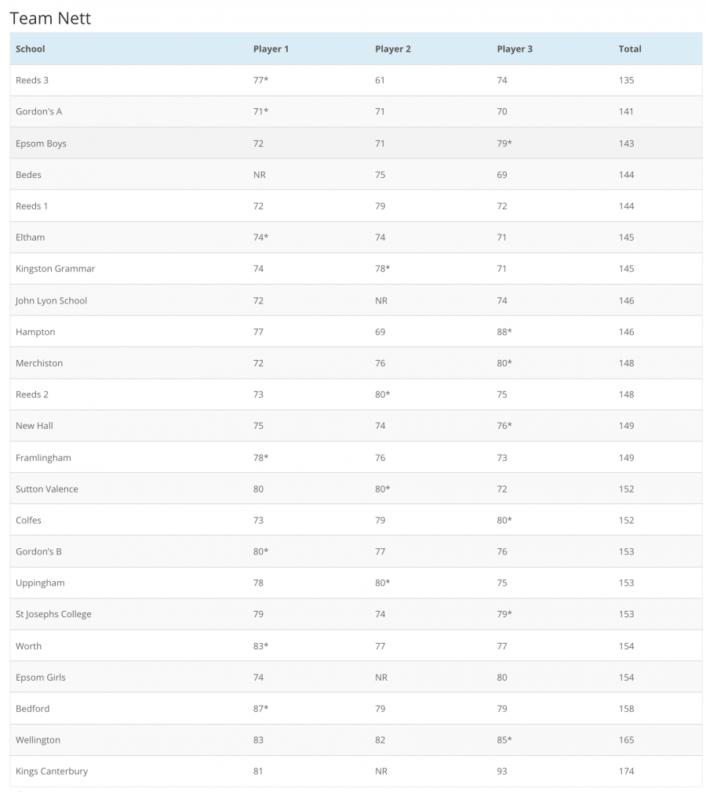Click the Sutton Valence school name
This screenshot has height=792, width=706.
[47, 489]
